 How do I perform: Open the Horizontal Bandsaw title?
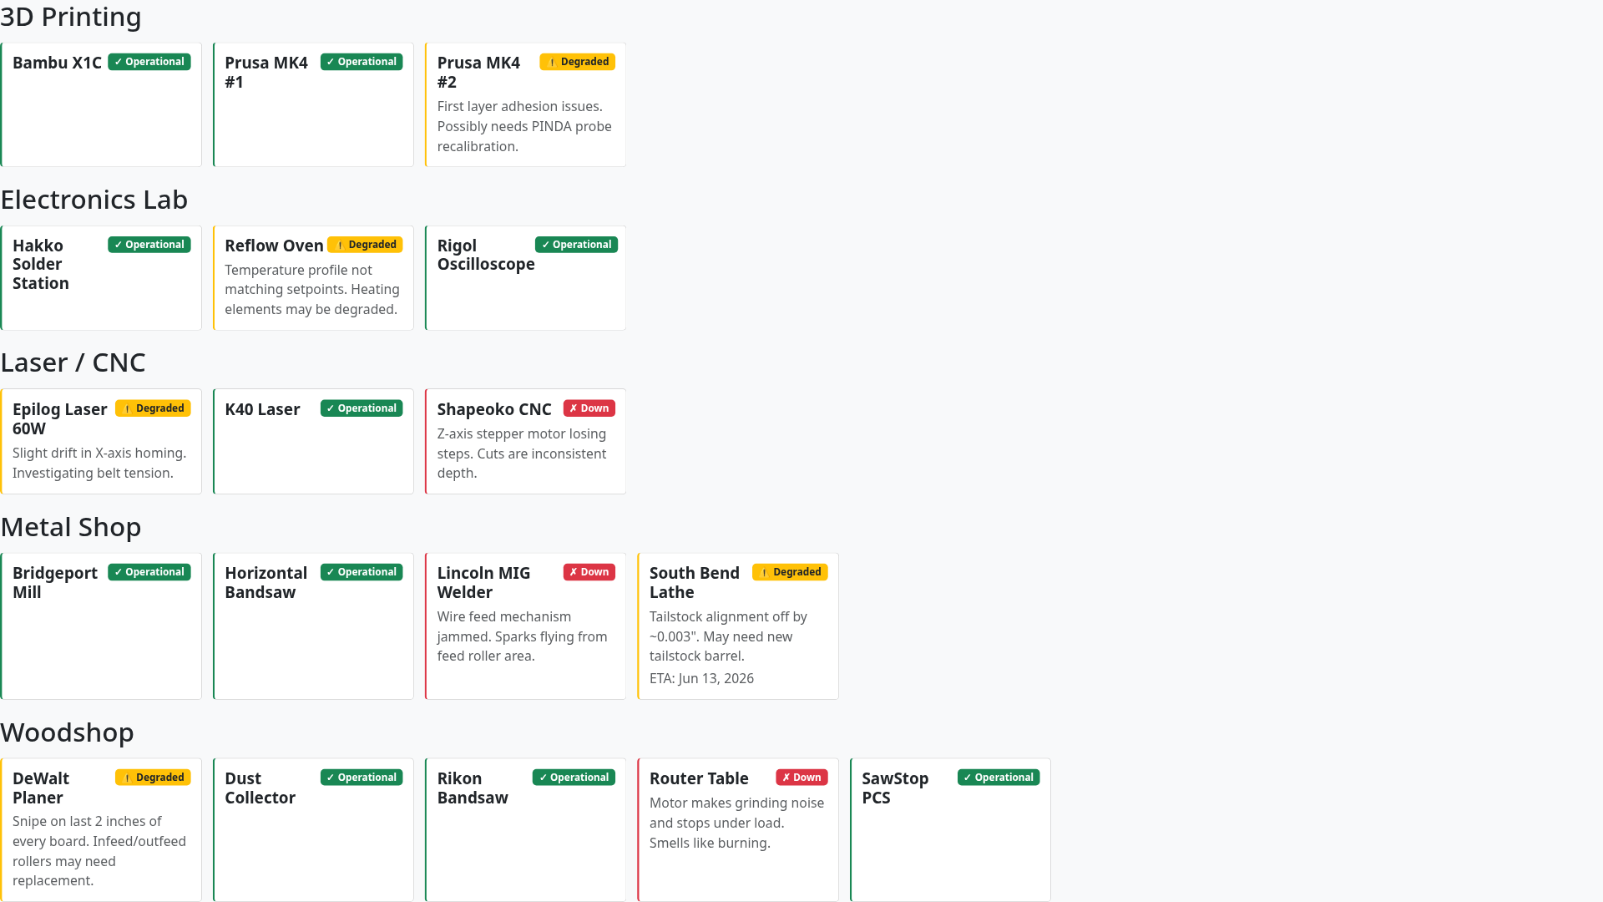point(266,582)
